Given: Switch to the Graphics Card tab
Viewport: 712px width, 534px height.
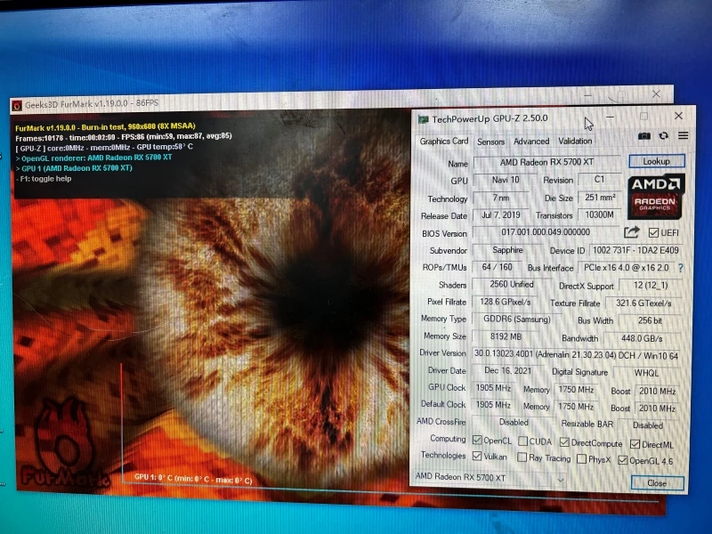Looking at the screenshot, I should click(443, 142).
